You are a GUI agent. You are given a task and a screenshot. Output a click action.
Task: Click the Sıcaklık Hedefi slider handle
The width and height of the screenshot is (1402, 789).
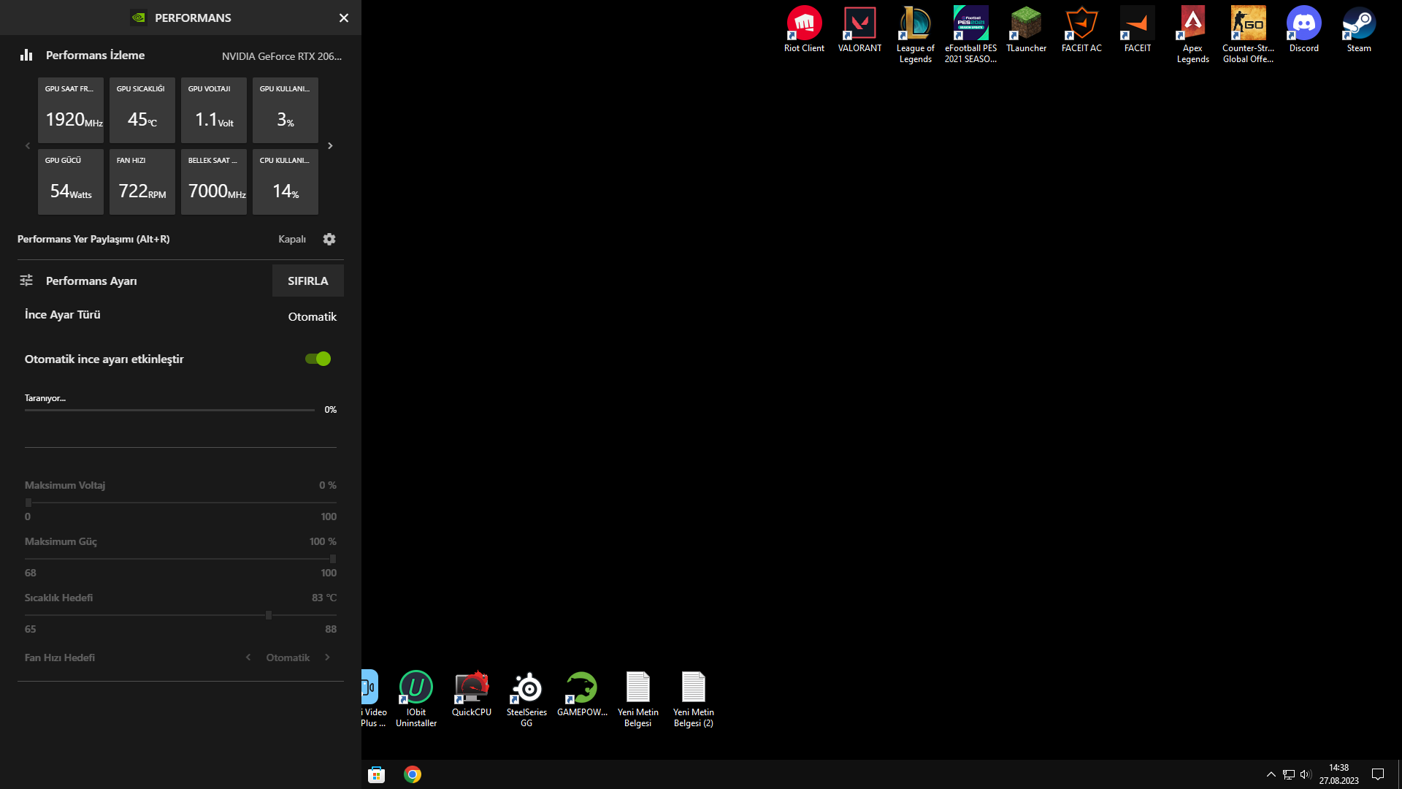point(269,615)
